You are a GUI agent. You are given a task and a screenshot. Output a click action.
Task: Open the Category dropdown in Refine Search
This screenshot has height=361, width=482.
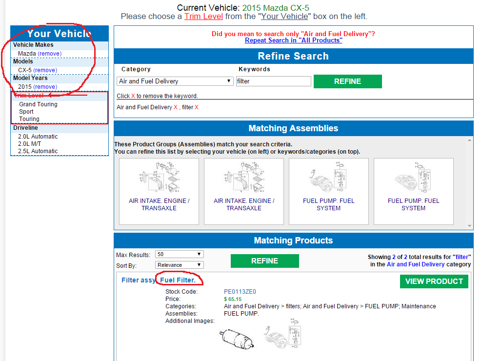click(x=175, y=81)
